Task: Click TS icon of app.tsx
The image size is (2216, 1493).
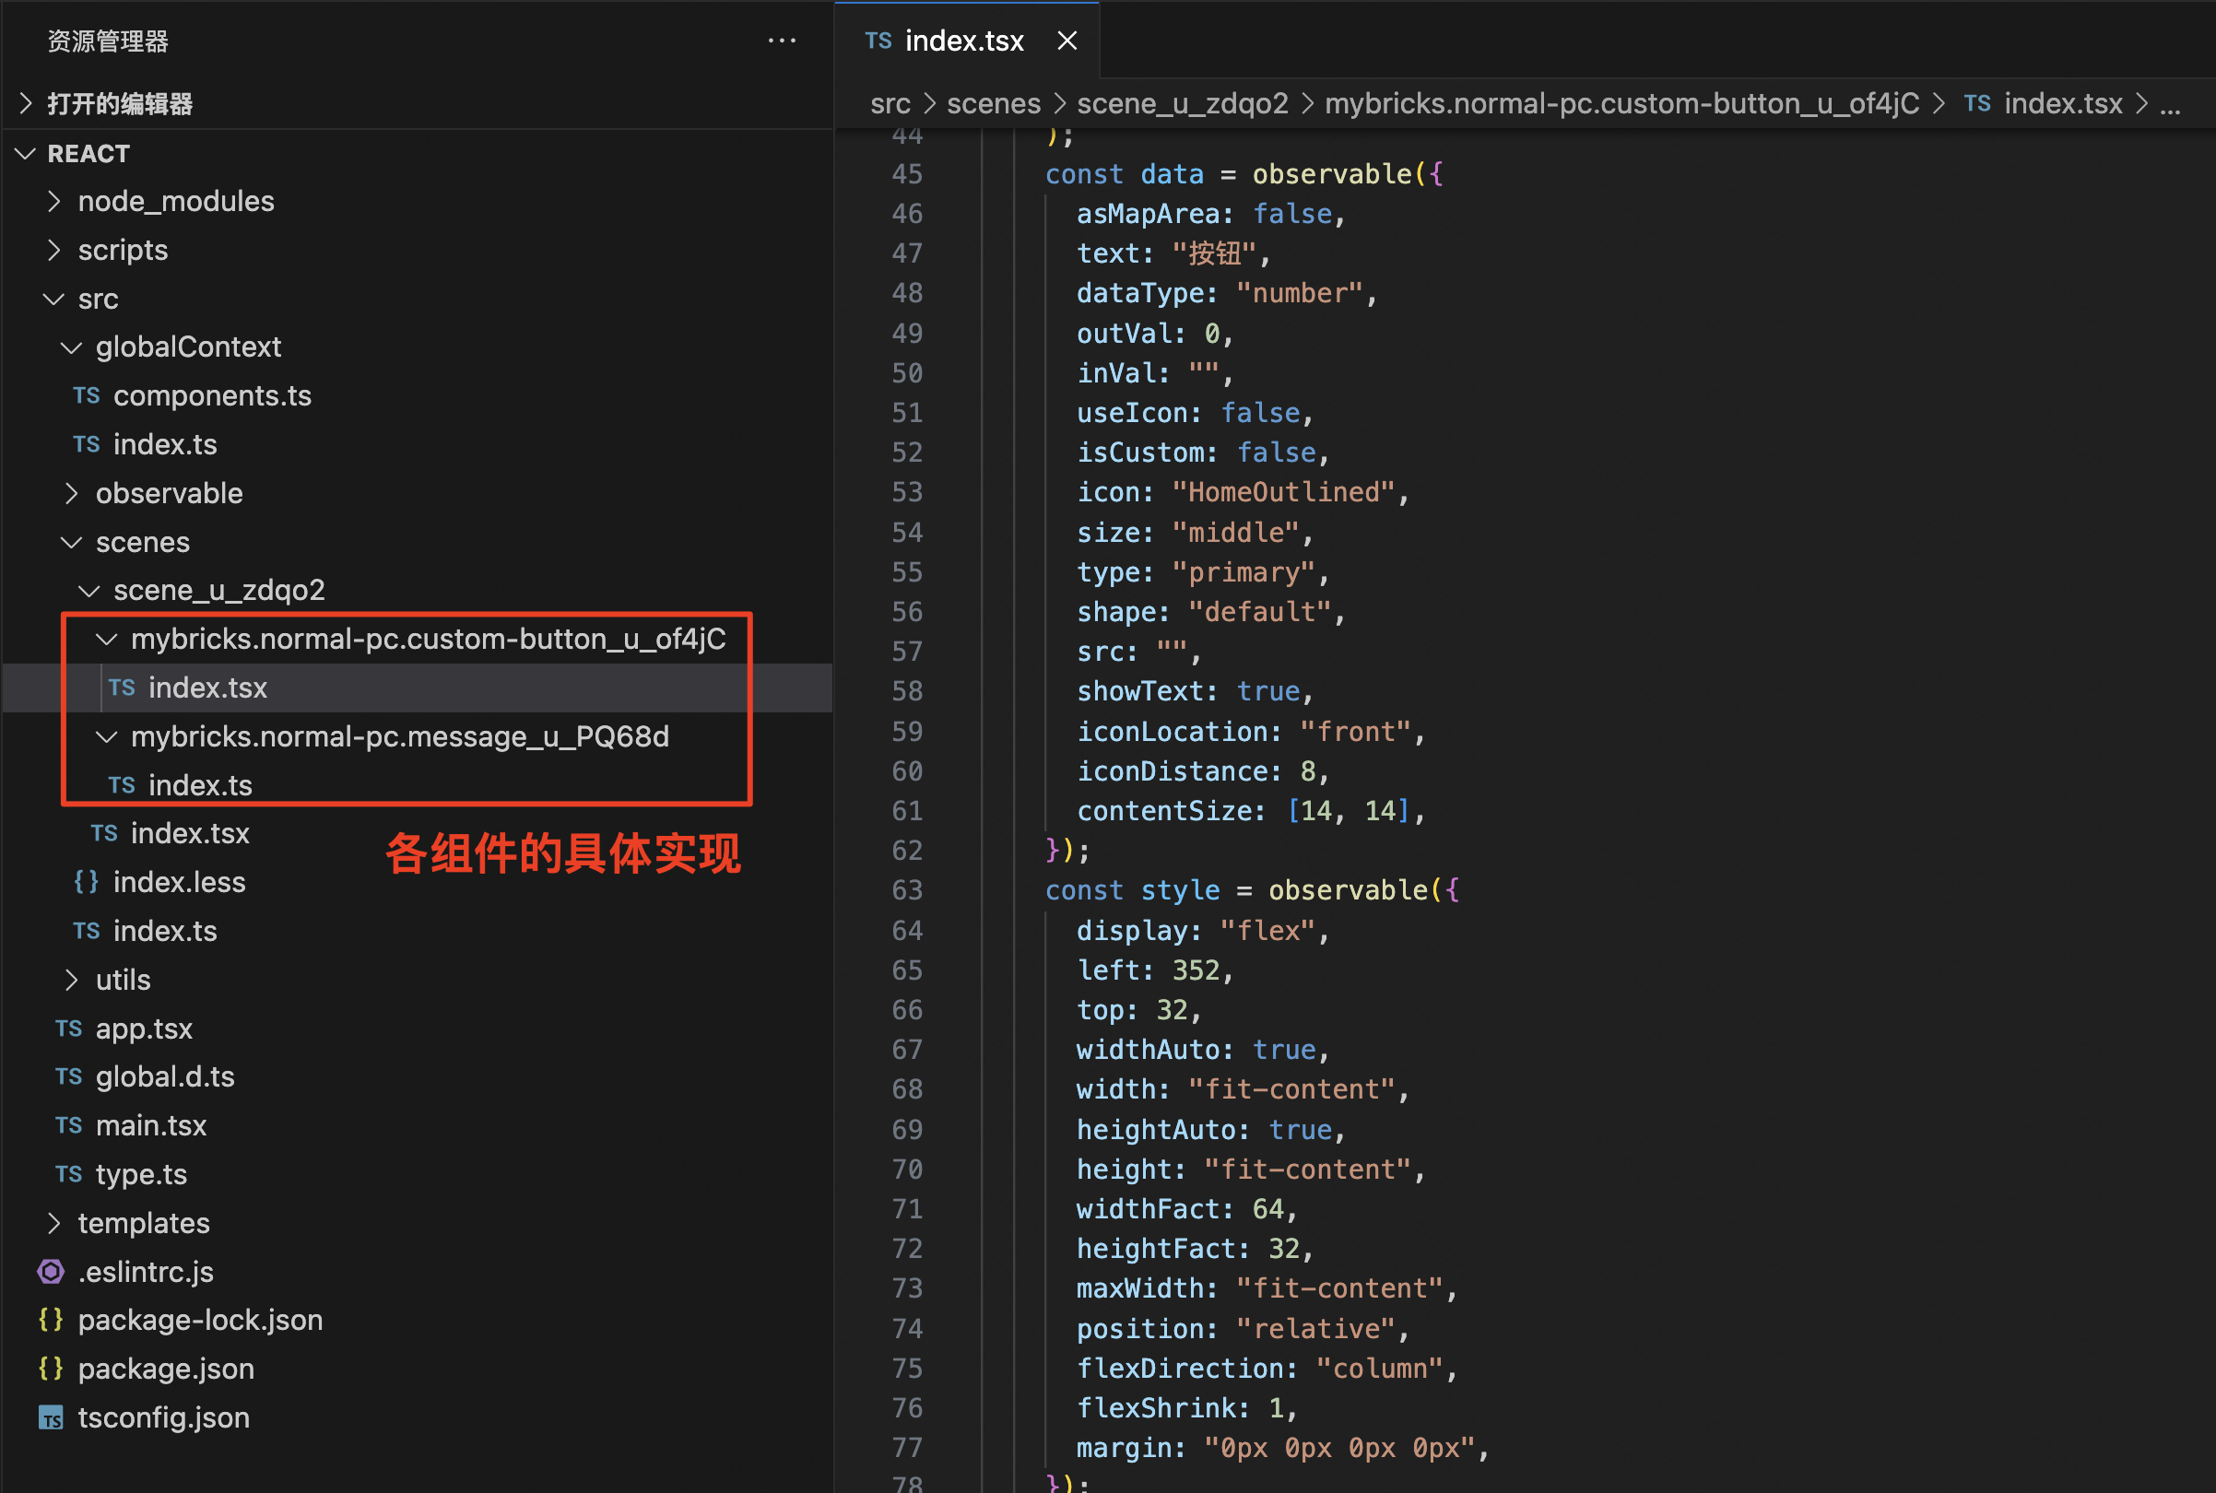Action: (68, 1029)
